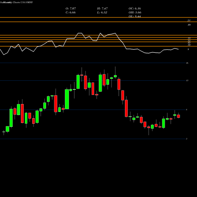Screen dimensions: 197x197
Task: Click the '21' level label
Action: (x=189, y=20)
